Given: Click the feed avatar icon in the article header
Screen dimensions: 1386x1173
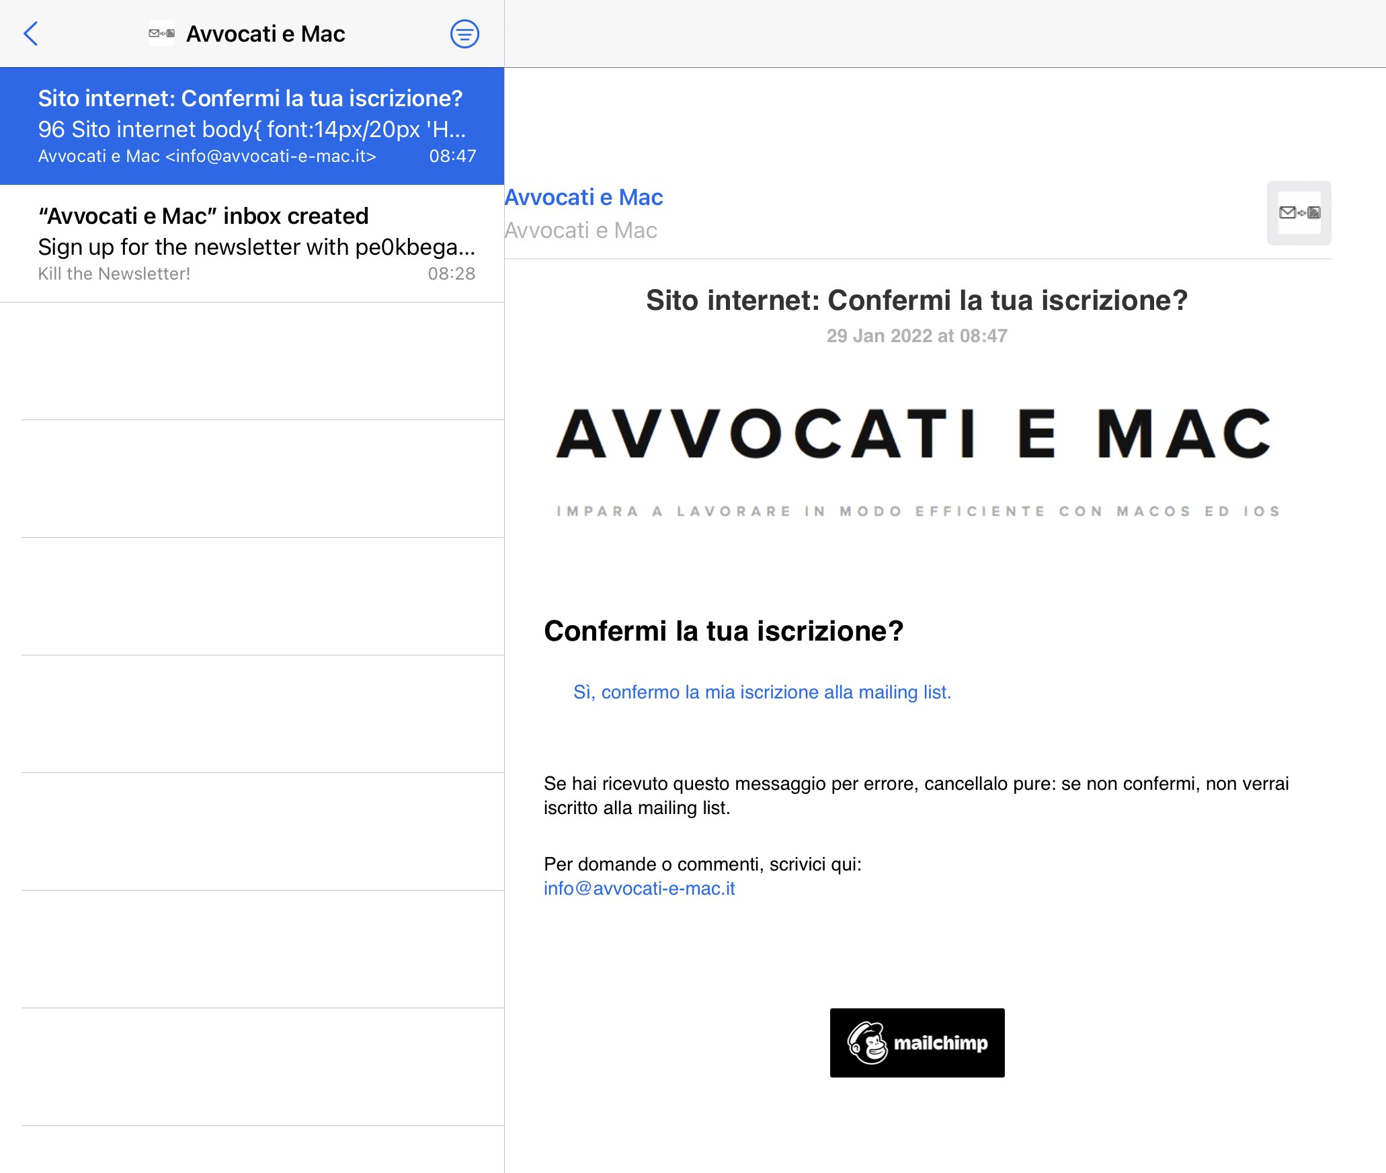Looking at the screenshot, I should tap(1299, 213).
